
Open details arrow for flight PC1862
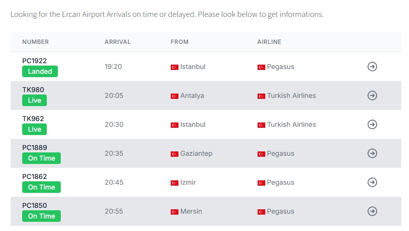tap(372, 182)
